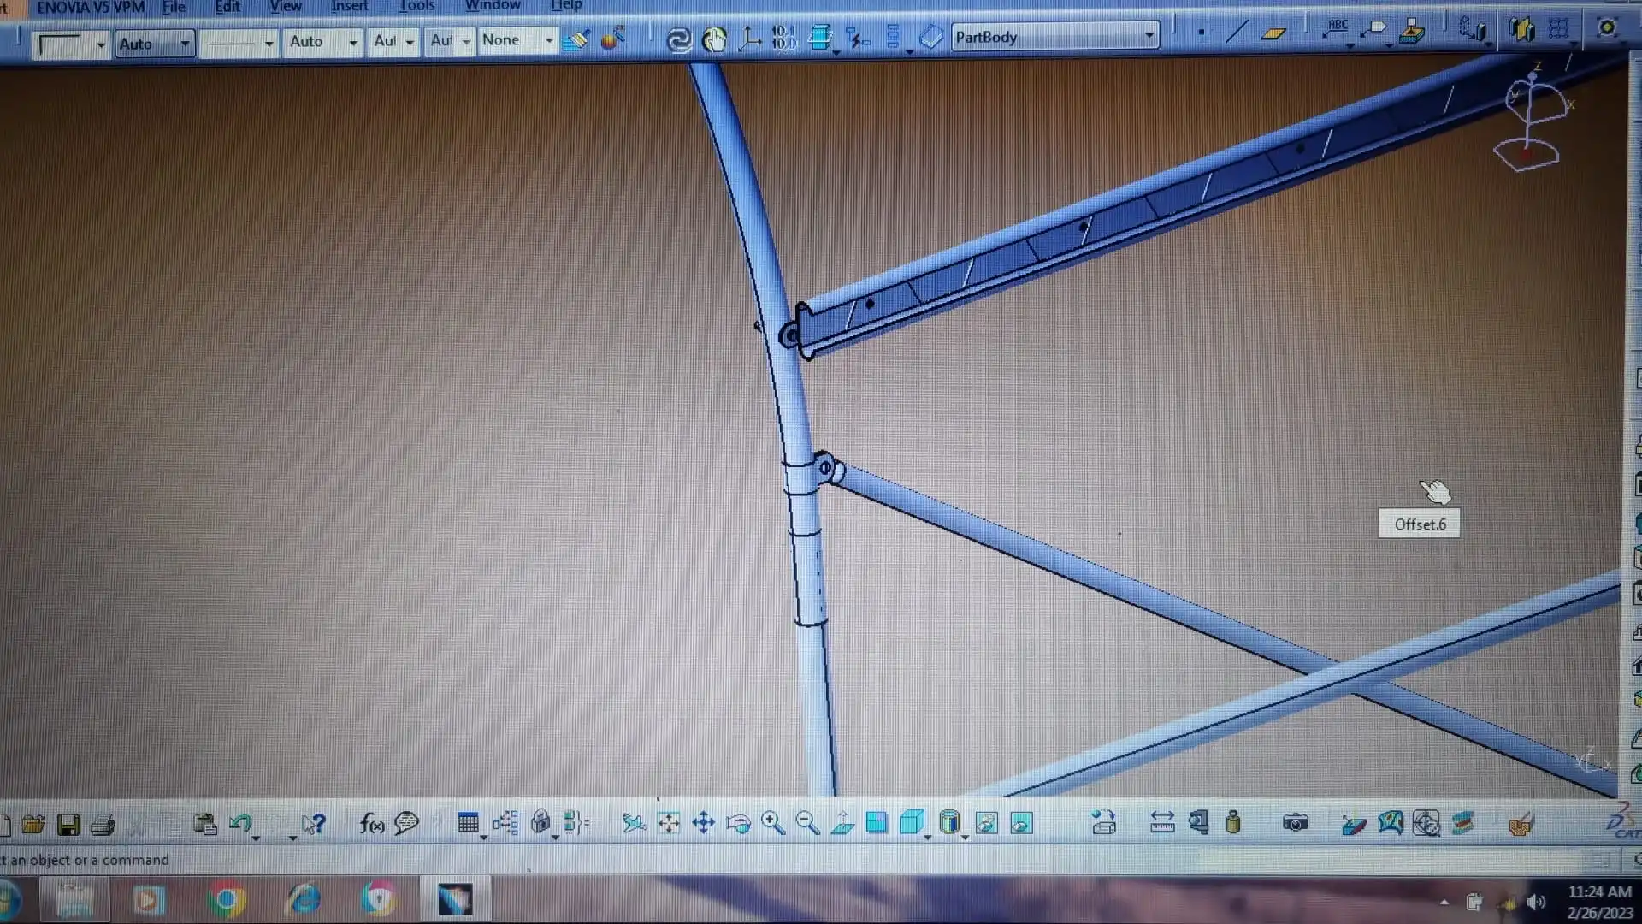Zoom in with the plus magnifier
1642x924 pixels.
(x=773, y=823)
